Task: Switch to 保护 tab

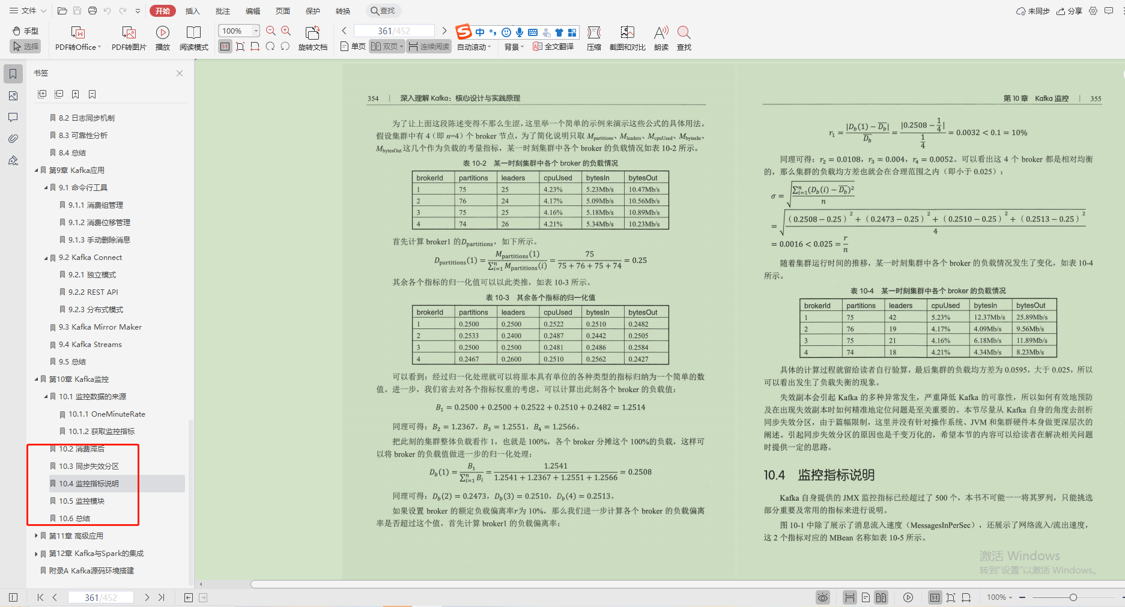Action: pyautogui.click(x=313, y=11)
